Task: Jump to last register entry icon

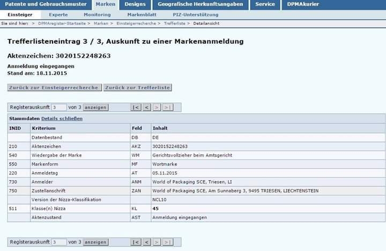Action: (x=168, y=107)
